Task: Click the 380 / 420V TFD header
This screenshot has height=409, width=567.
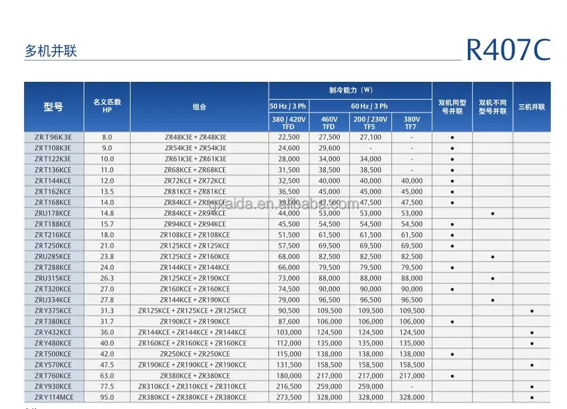Action: [x=289, y=123]
